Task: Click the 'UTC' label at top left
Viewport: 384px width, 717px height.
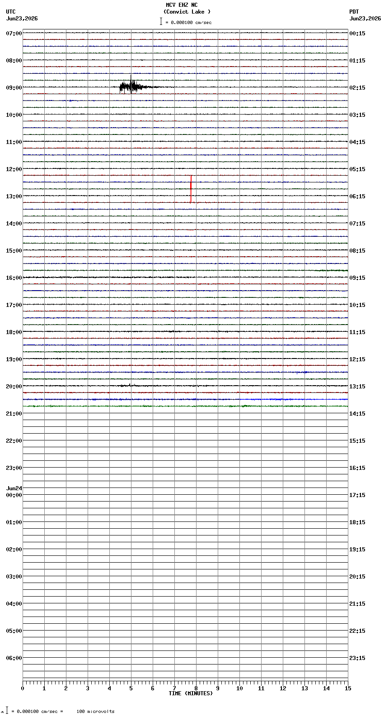Action: tap(11, 12)
